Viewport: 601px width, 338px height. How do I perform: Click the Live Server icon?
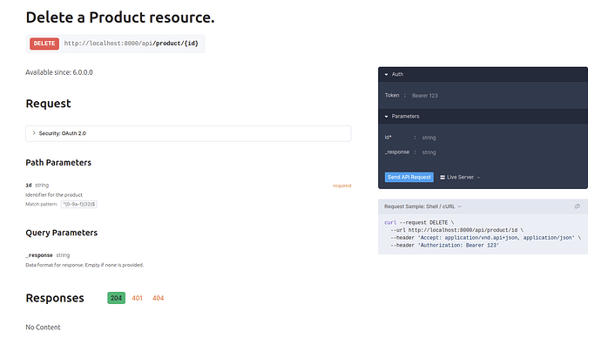pos(442,178)
